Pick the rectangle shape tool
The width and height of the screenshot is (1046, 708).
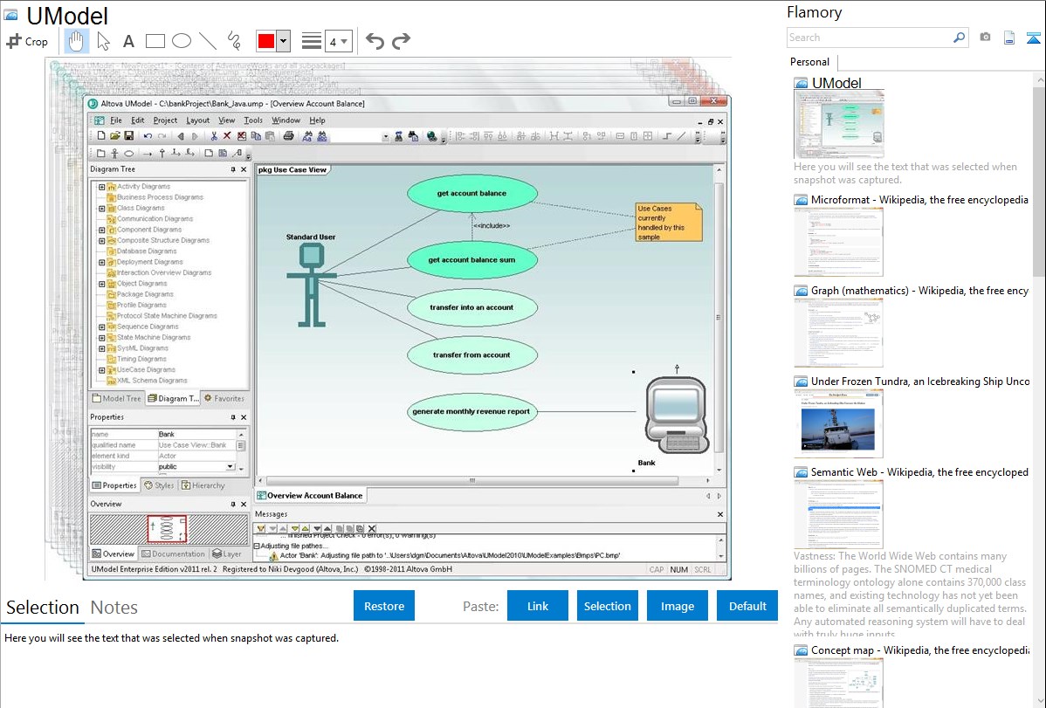pyautogui.click(x=155, y=41)
